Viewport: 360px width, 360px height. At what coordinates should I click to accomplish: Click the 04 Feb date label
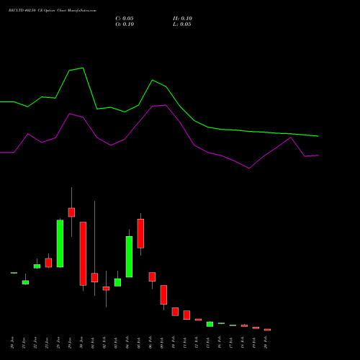(127, 343)
